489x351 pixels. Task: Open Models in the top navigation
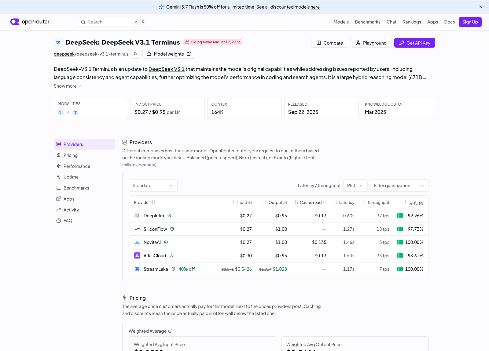tap(341, 22)
